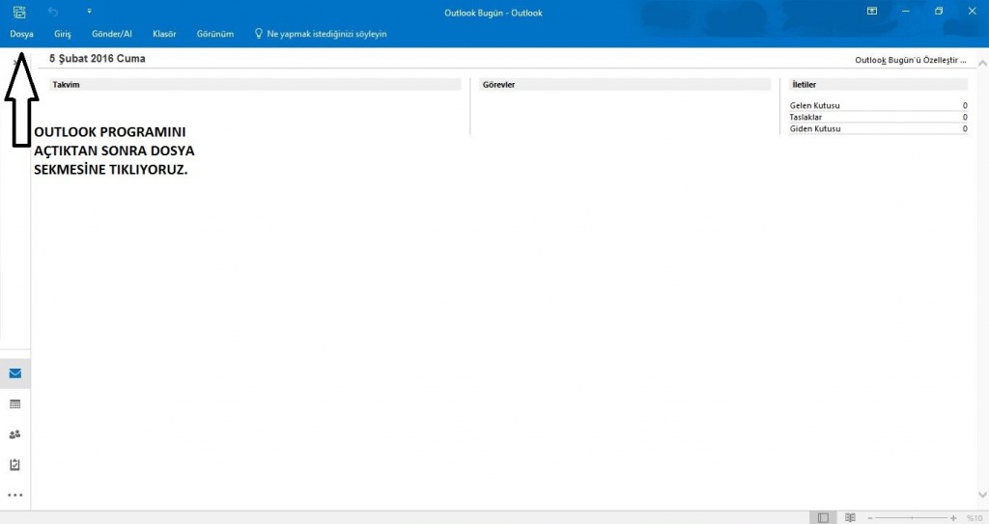This screenshot has width=989, height=524.
Task: Switch to Reading view icon in status bar
Action: pyautogui.click(x=850, y=517)
